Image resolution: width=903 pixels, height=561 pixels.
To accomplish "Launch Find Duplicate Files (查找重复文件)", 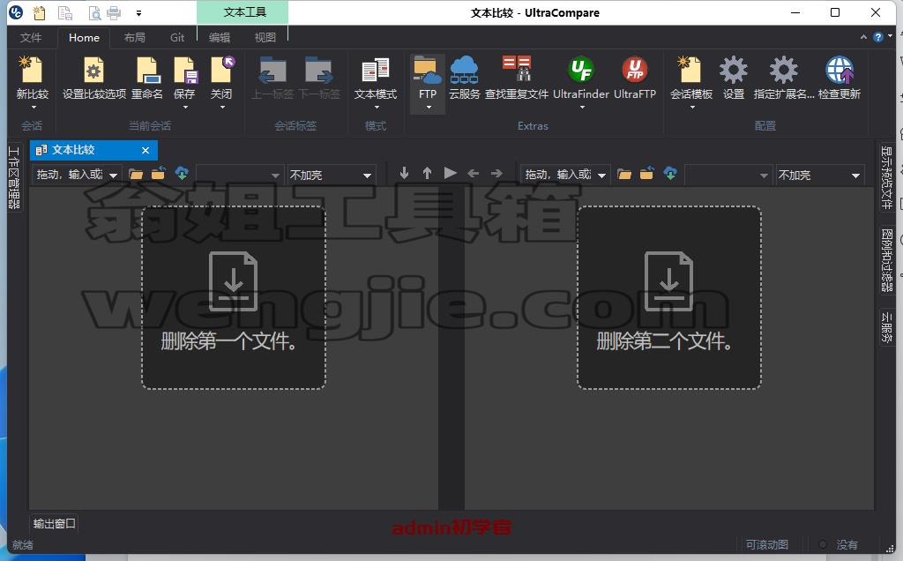I will pos(517,69).
